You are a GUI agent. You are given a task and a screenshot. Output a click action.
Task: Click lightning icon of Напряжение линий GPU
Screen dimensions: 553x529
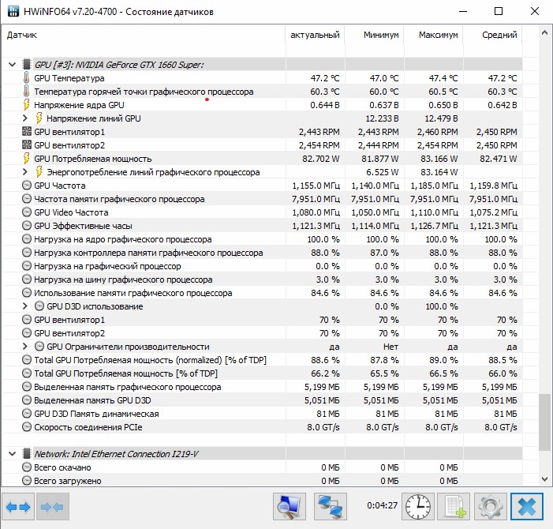tap(39, 118)
